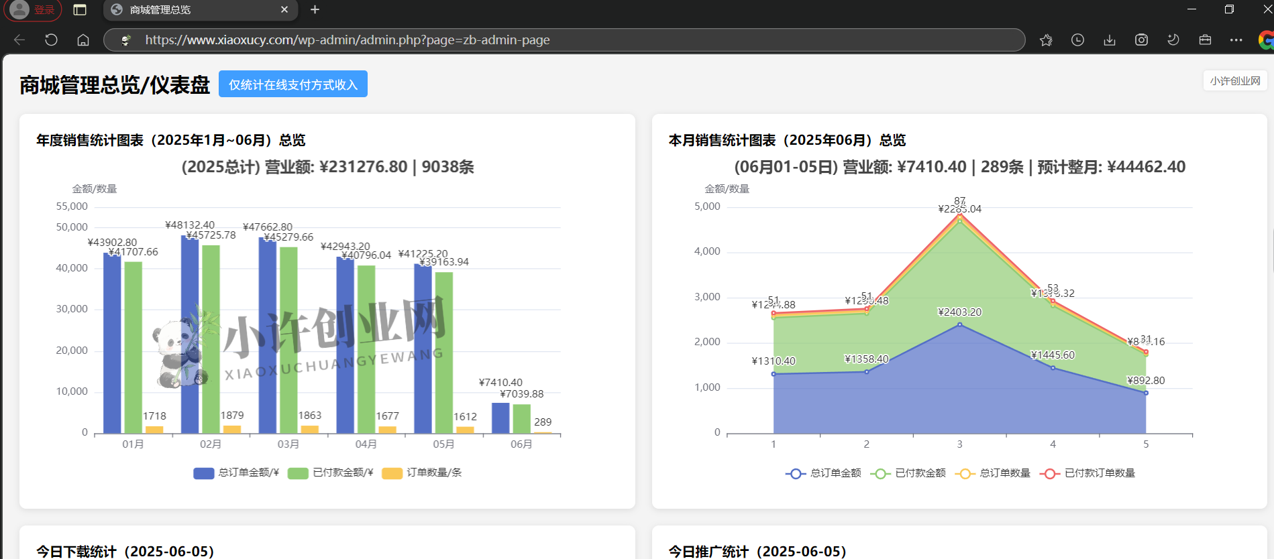Click the 05月 green paid amount bar

point(444,353)
